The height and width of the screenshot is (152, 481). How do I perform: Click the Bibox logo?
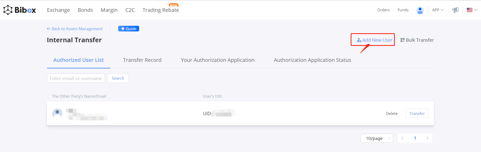(x=20, y=10)
